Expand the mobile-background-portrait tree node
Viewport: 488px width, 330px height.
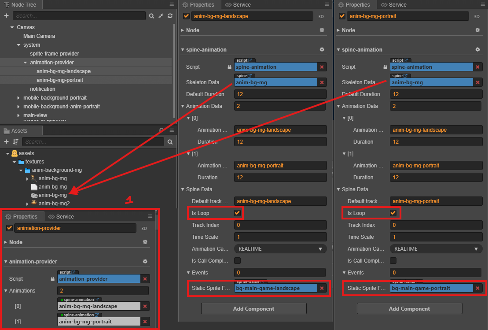[18, 98]
